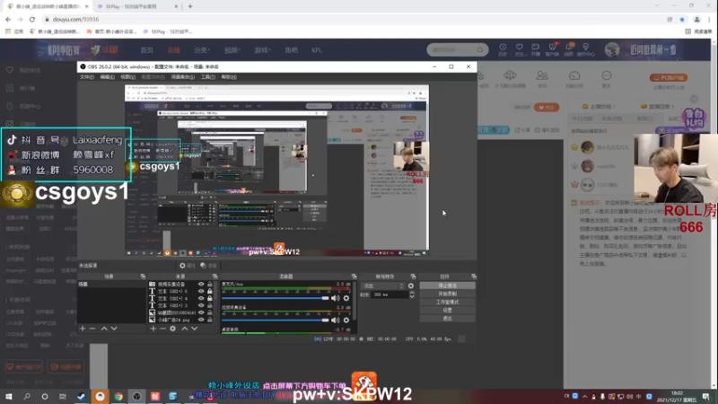The image size is (718, 404).
Task: Open source properties gear in sources toolbar
Action: [172, 329]
